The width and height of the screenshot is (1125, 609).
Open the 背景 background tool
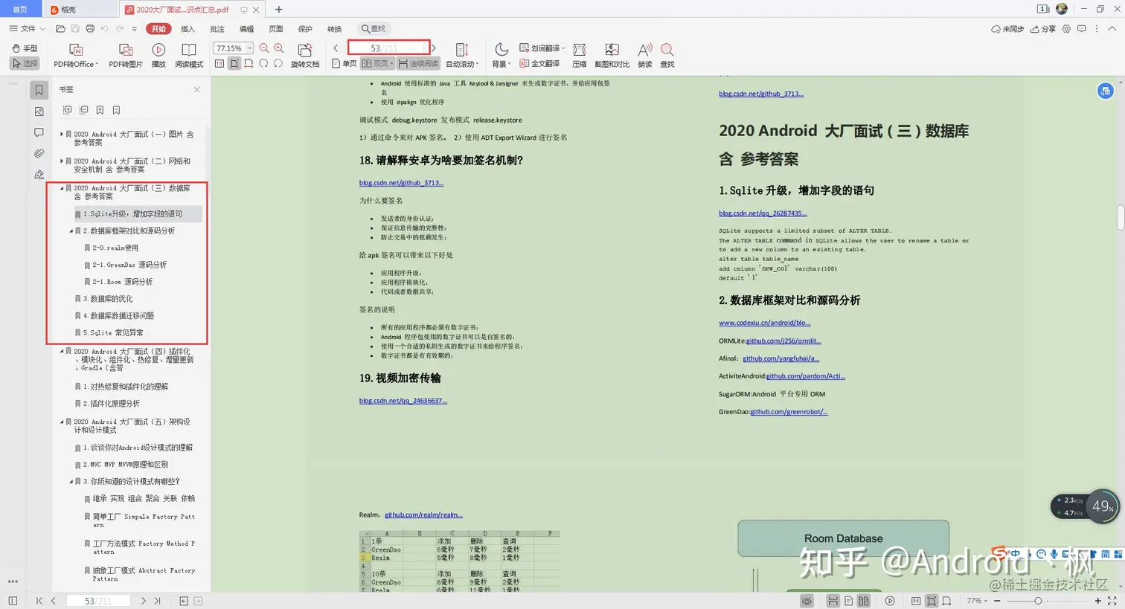coord(501,55)
